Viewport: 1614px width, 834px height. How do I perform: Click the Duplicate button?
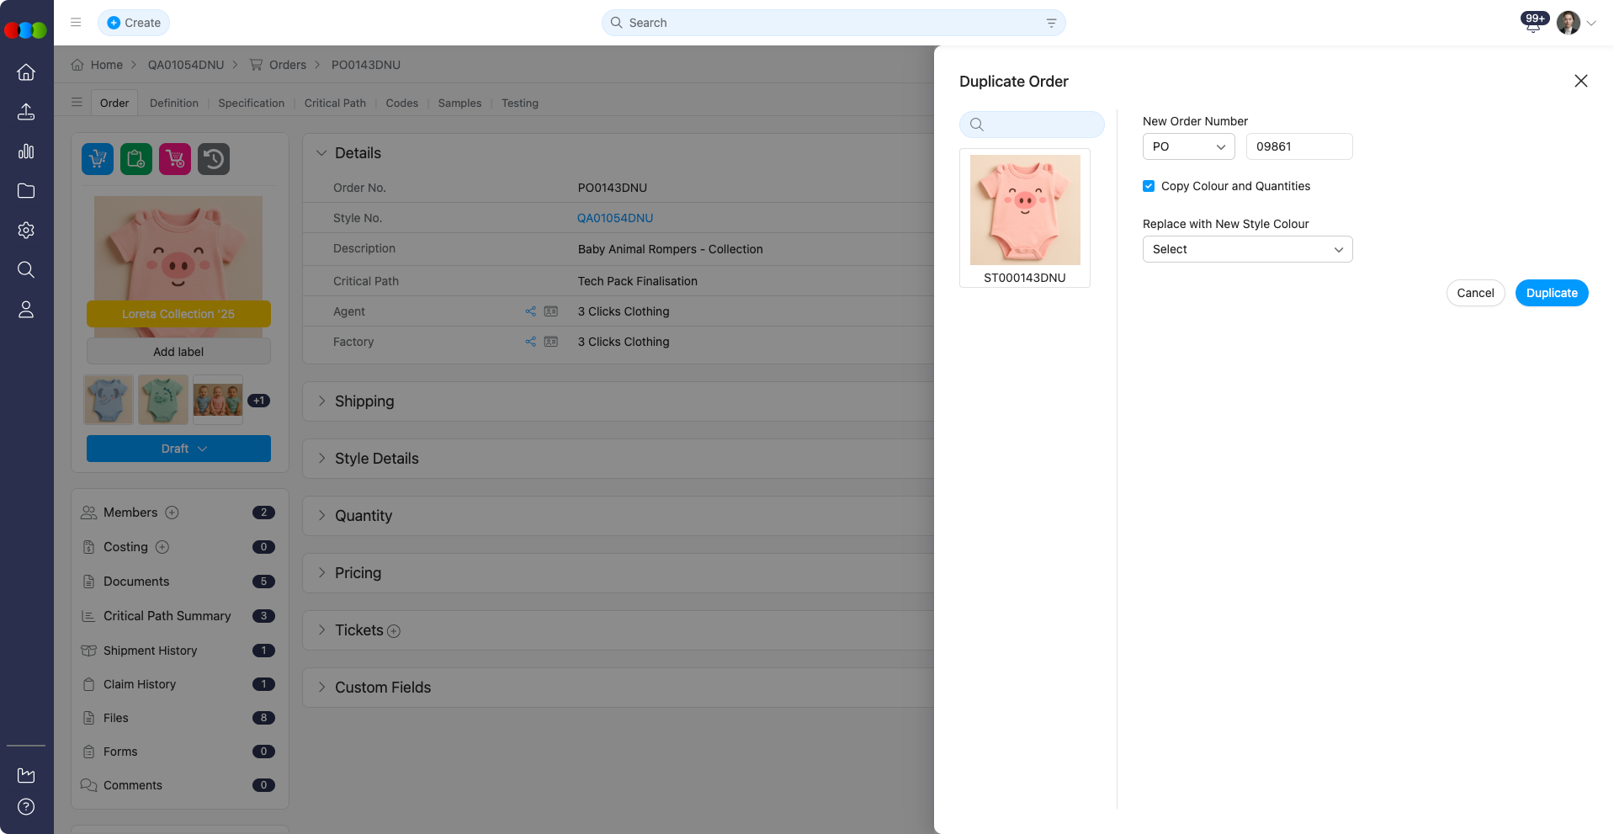[1551, 293]
